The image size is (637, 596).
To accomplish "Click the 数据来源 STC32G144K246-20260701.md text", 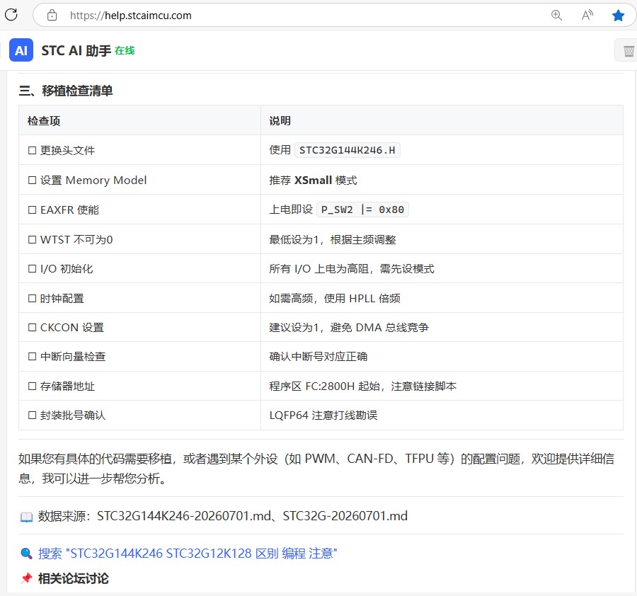I will 223,516.
